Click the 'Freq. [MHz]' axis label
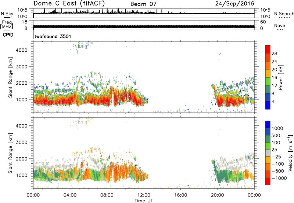The image size is (294, 203). (x=7, y=25)
